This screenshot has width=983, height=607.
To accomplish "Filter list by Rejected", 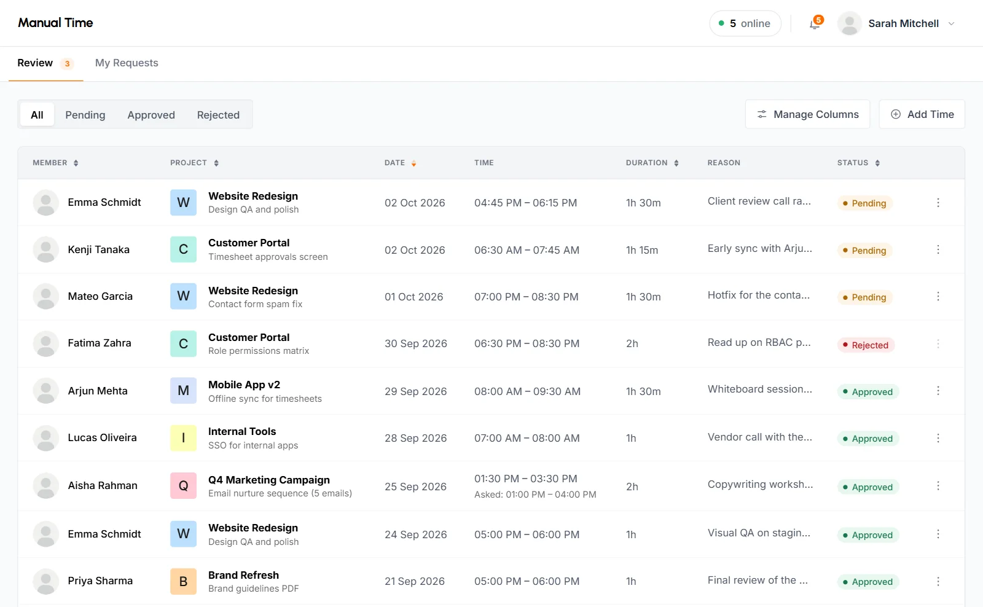I will 218,115.
